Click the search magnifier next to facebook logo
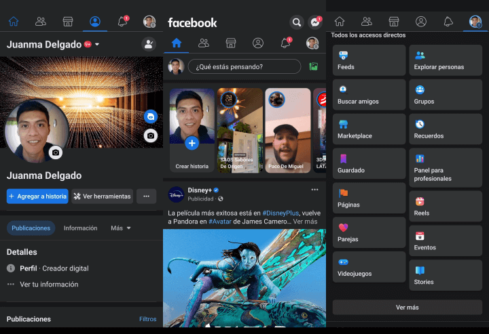Screen dimensions: 489x334 (x=297, y=22)
